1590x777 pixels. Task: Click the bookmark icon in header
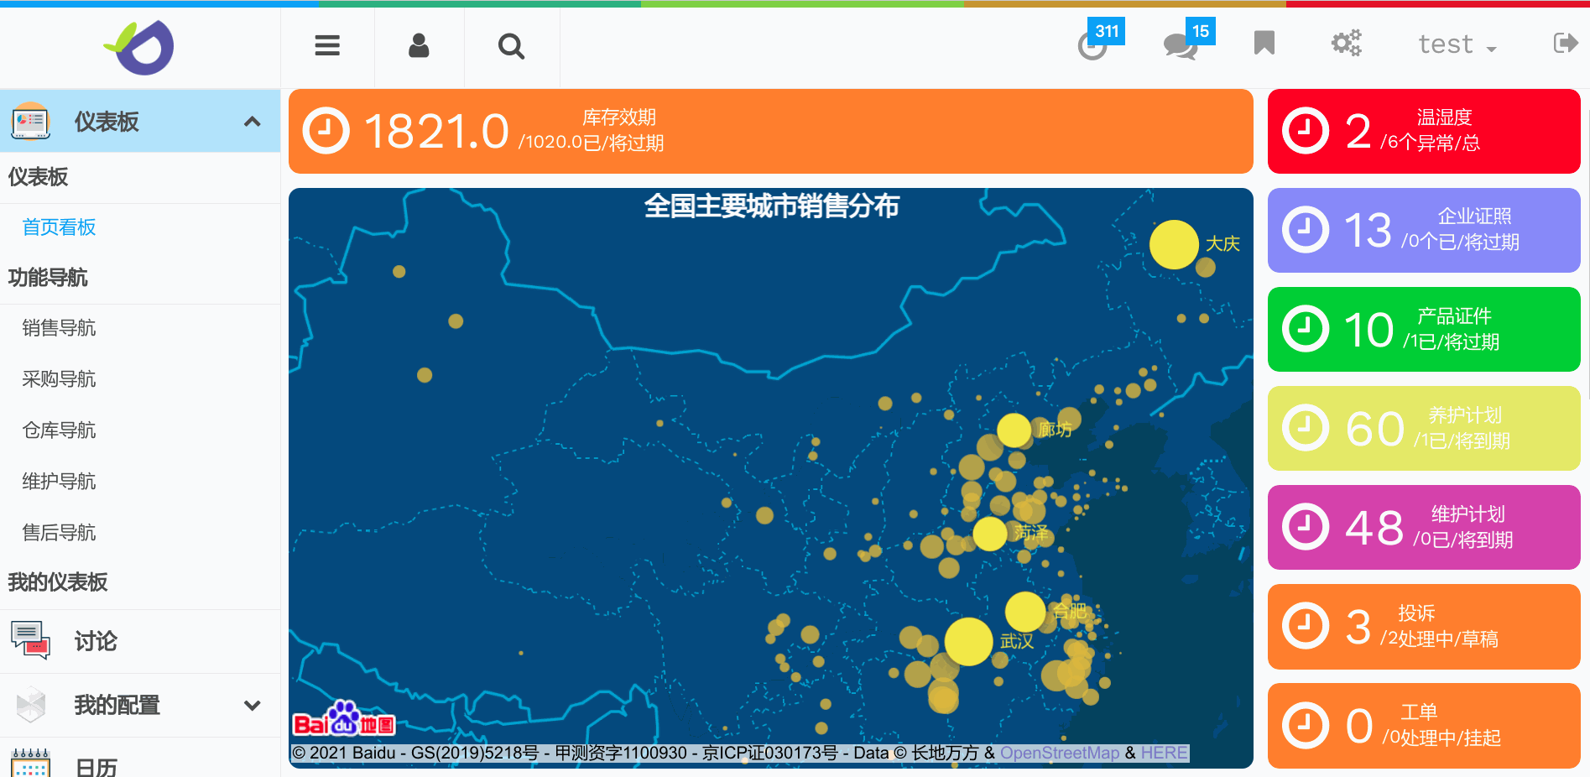click(x=1264, y=43)
